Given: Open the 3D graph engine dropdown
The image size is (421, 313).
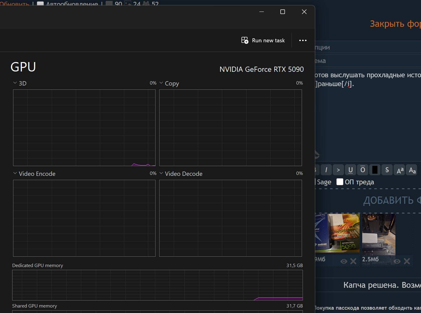Looking at the screenshot, I should (15, 83).
